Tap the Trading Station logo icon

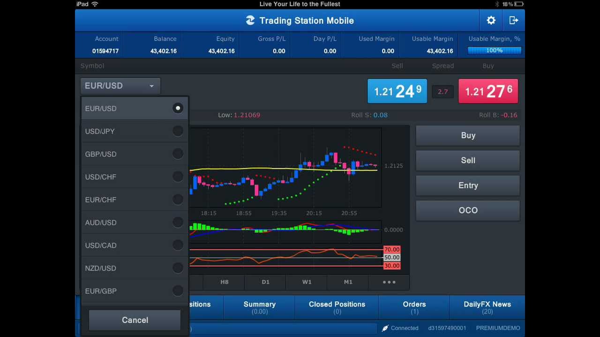[250, 20]
